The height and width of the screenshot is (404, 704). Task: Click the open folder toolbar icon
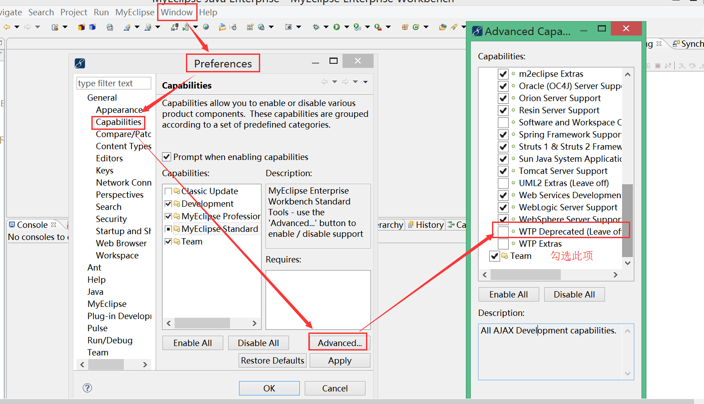click(222, 27)
